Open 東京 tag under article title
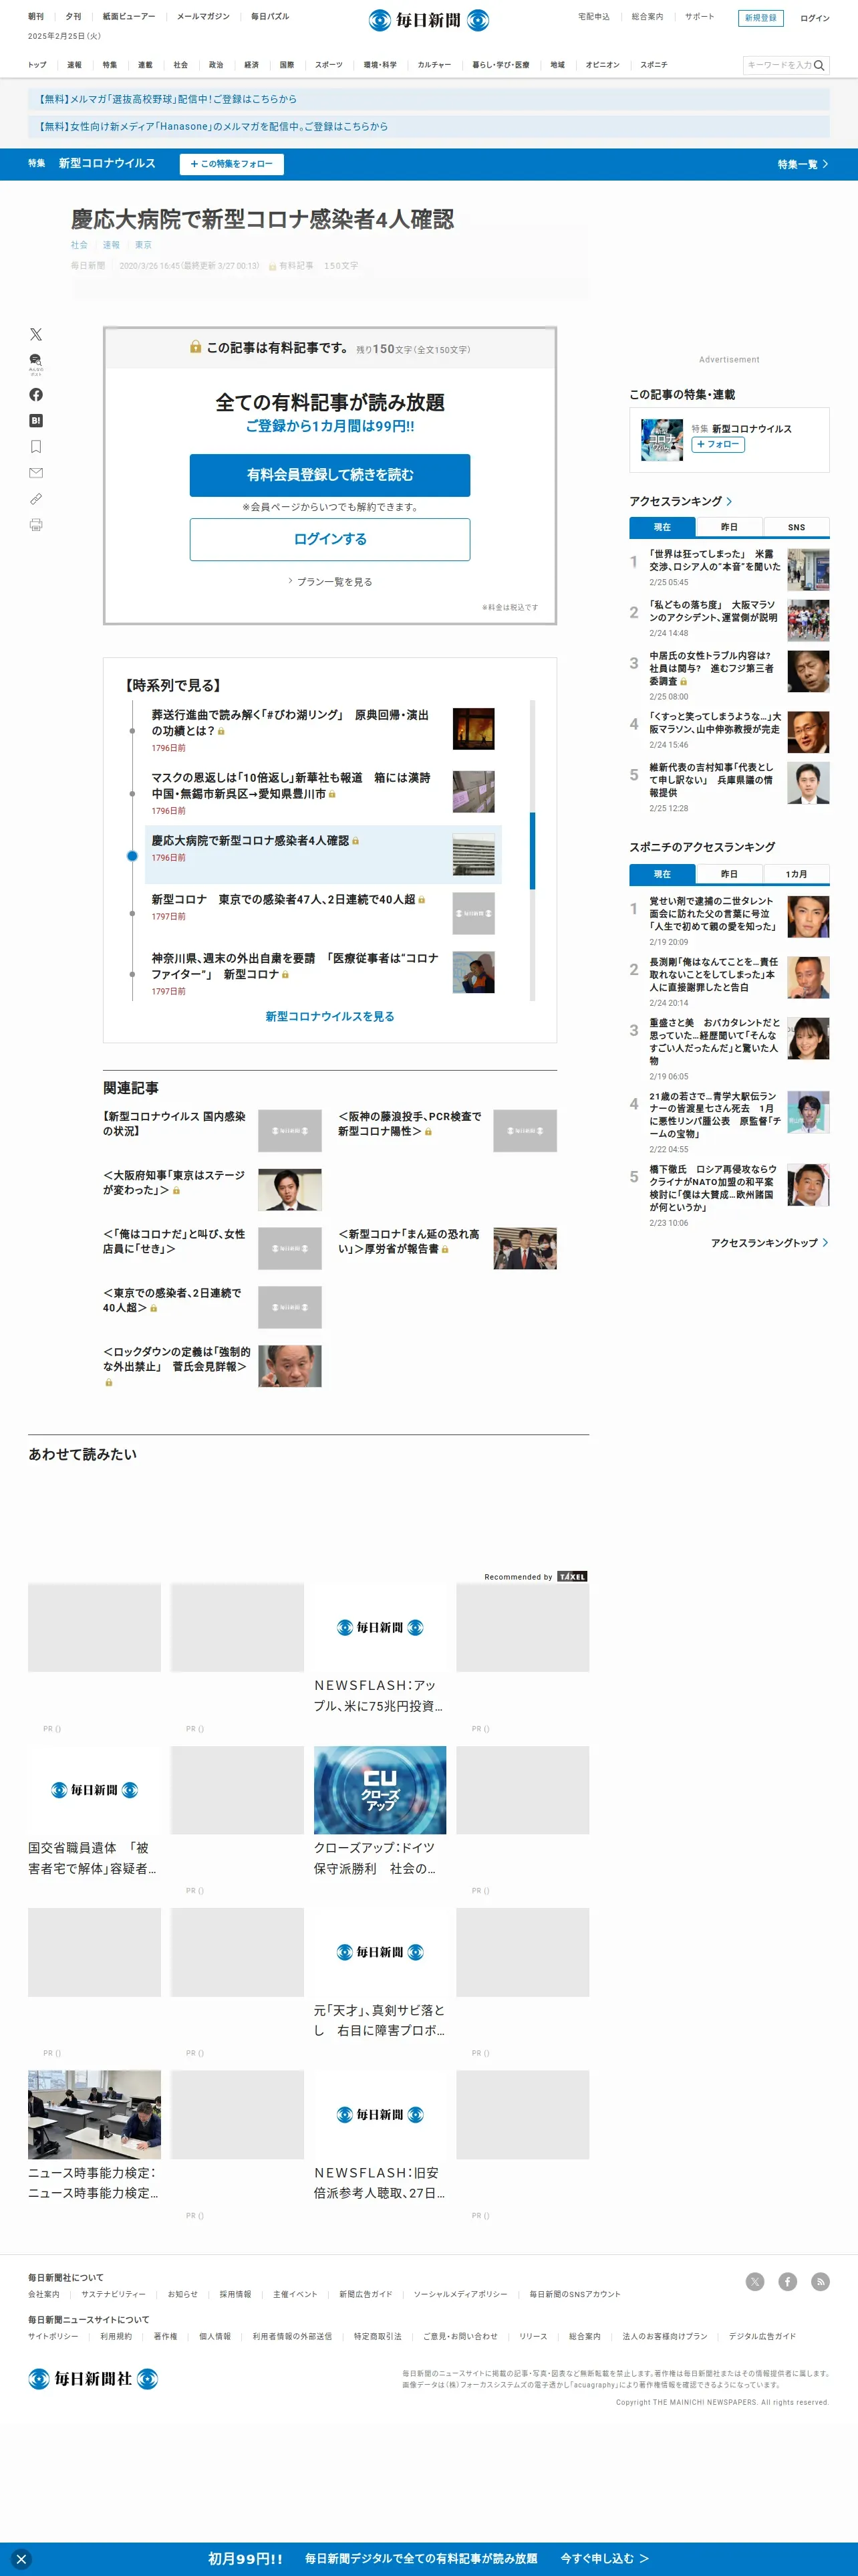 (x=144, y=245)
